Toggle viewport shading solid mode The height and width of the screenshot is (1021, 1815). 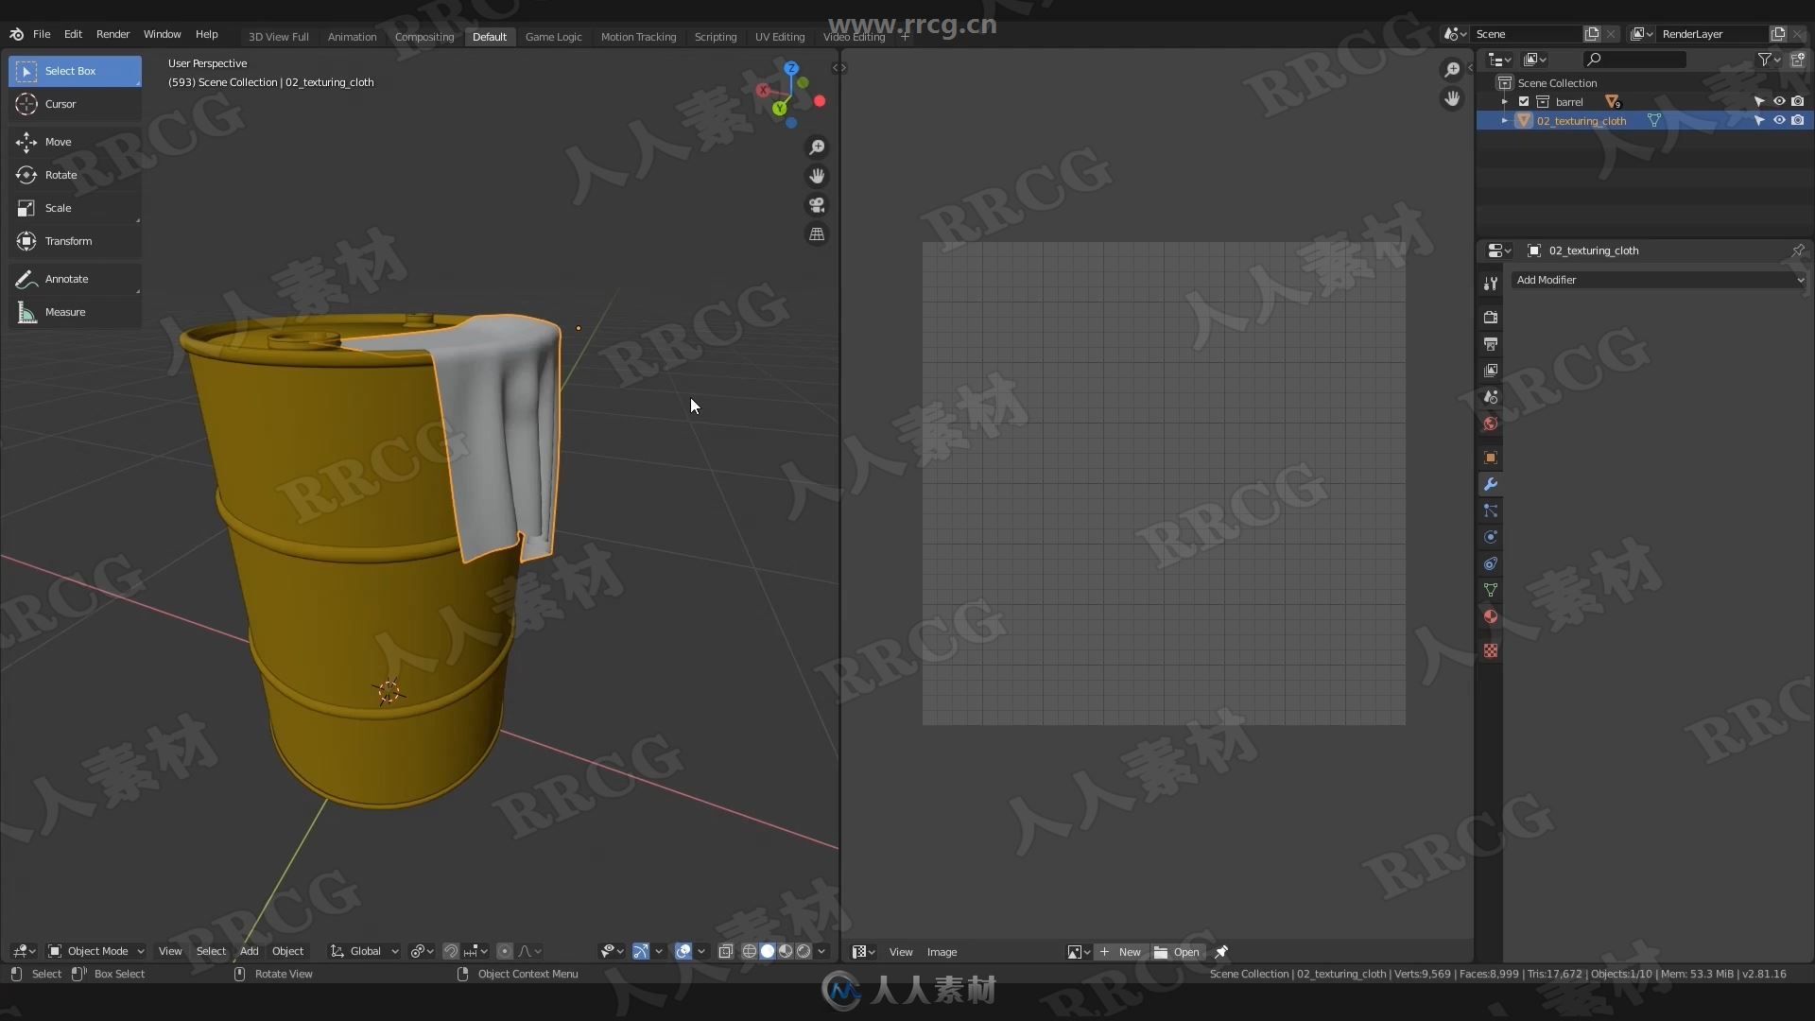769,951
